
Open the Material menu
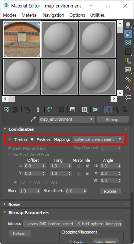point(30,15)
